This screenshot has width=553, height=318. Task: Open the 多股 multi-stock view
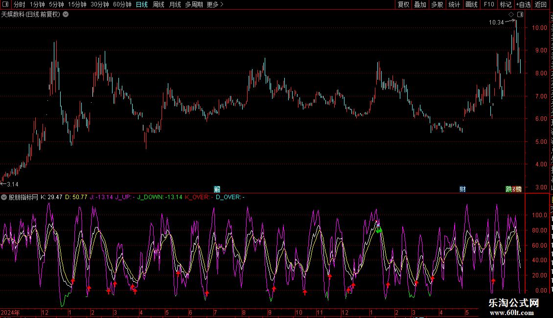pyautogui.click(x=437, y=4)
